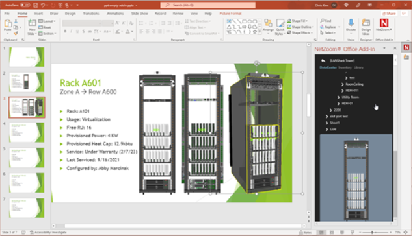Click the Undo arrow icon
Screen dimensions: 413x236
43,5
